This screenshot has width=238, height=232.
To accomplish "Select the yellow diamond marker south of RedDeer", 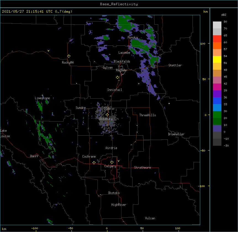I will click(x=117, y=77).
